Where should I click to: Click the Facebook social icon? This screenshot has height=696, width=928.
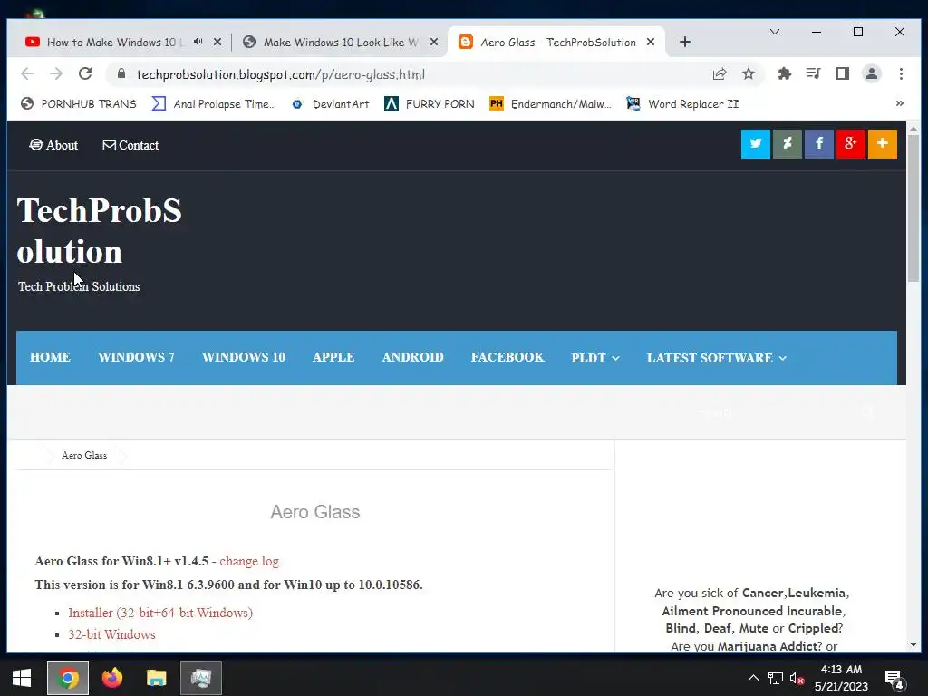click(x=818, y=144)
